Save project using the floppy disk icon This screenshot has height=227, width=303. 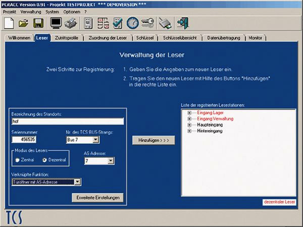(x=38, y=23)
